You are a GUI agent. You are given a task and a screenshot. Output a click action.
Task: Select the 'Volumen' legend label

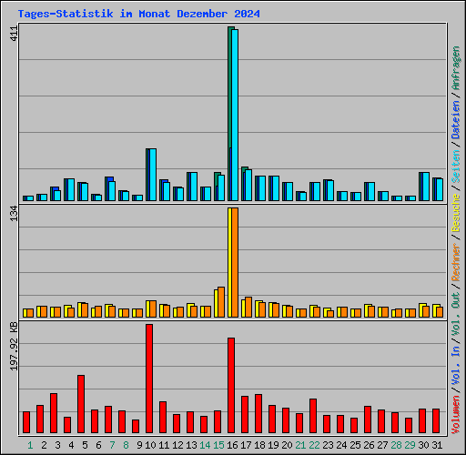click(456, 415)
